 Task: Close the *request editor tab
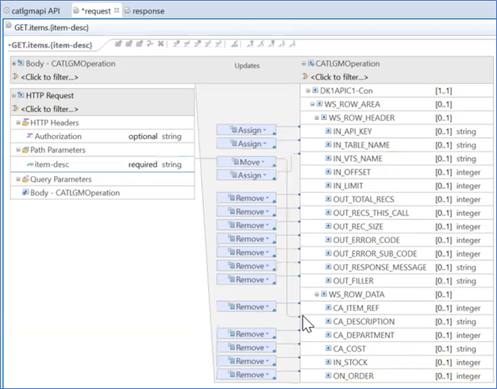click(117, 10)
